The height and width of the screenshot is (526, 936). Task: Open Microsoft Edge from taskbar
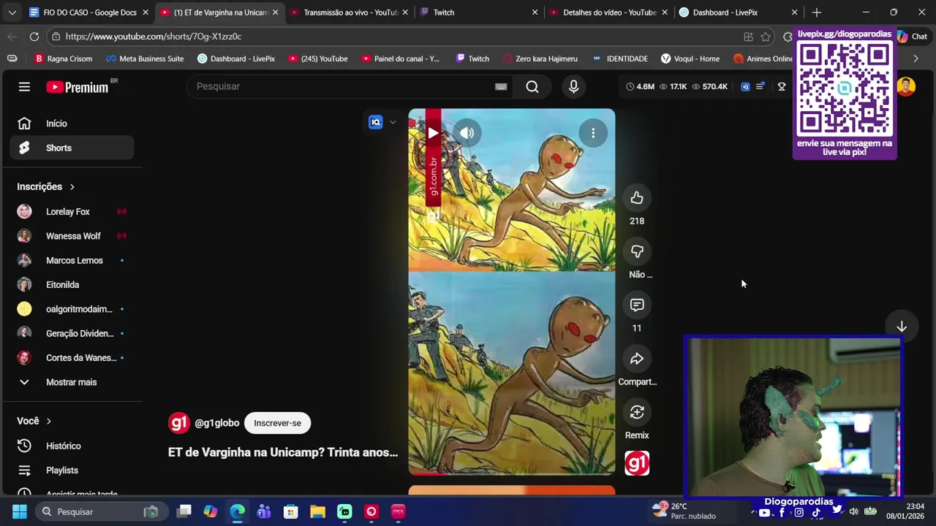point(237,511)
